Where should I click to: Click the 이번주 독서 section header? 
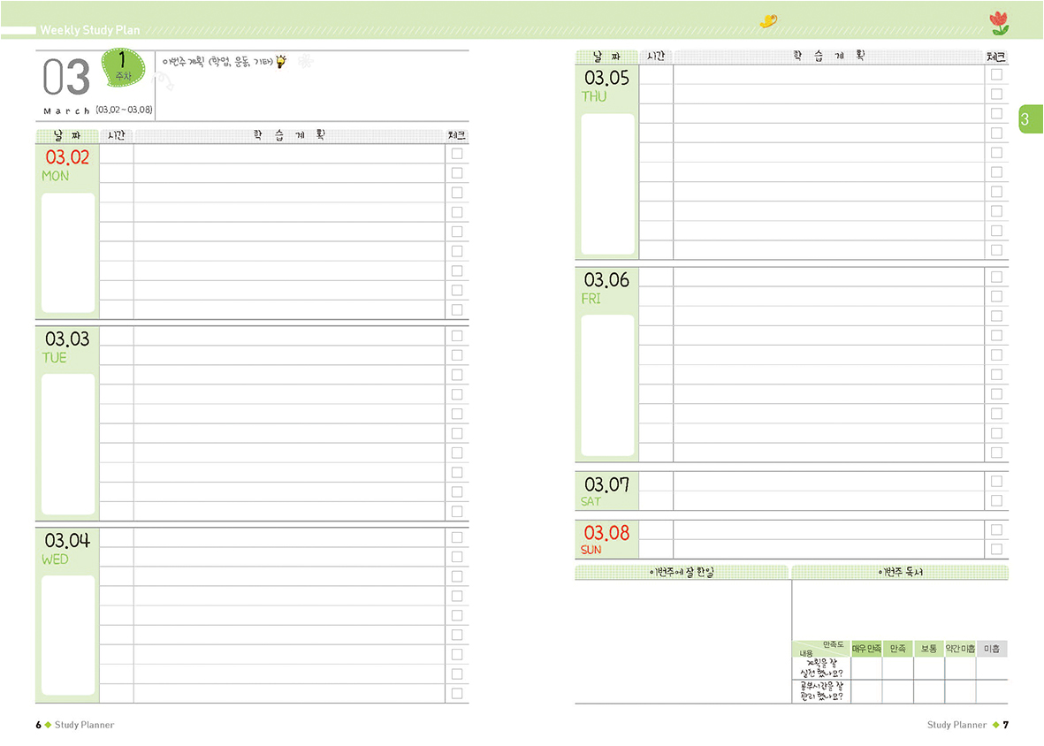click(x=900, y=572)
